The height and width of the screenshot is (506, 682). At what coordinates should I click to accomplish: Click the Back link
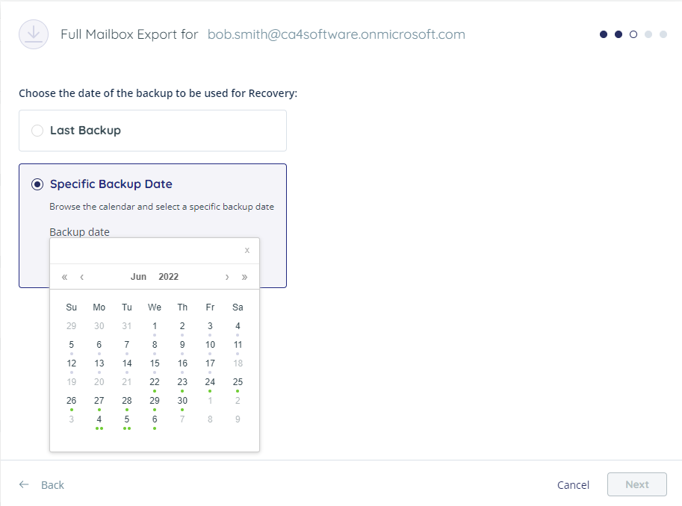tap(52, 484)
